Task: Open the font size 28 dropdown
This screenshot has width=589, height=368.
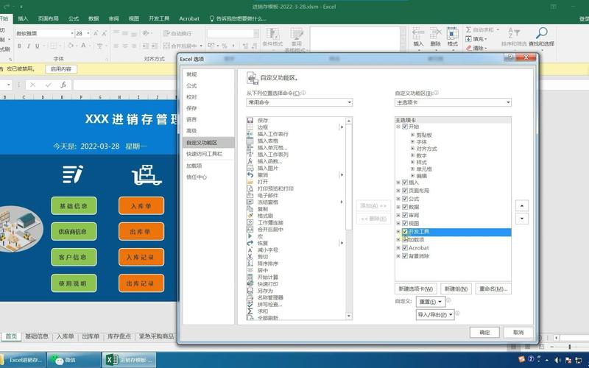Action: coord(88,33)
